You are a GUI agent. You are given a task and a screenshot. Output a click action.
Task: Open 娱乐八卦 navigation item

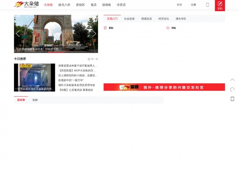(64, 5)
